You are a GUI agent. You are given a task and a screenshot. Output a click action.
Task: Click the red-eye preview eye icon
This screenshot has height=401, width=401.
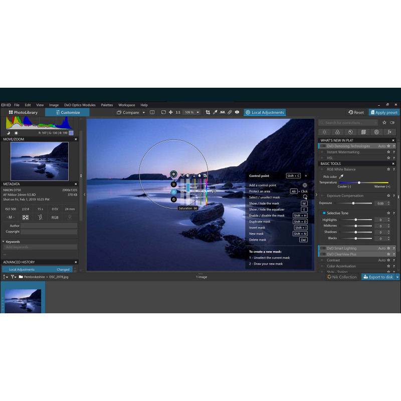[x=237, y=112]
